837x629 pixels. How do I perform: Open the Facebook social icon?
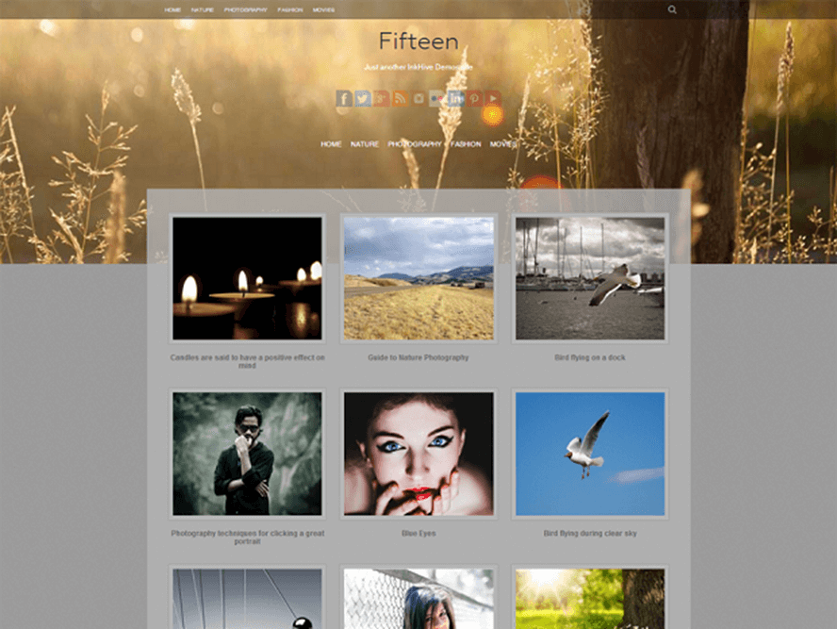click(344, 98)
